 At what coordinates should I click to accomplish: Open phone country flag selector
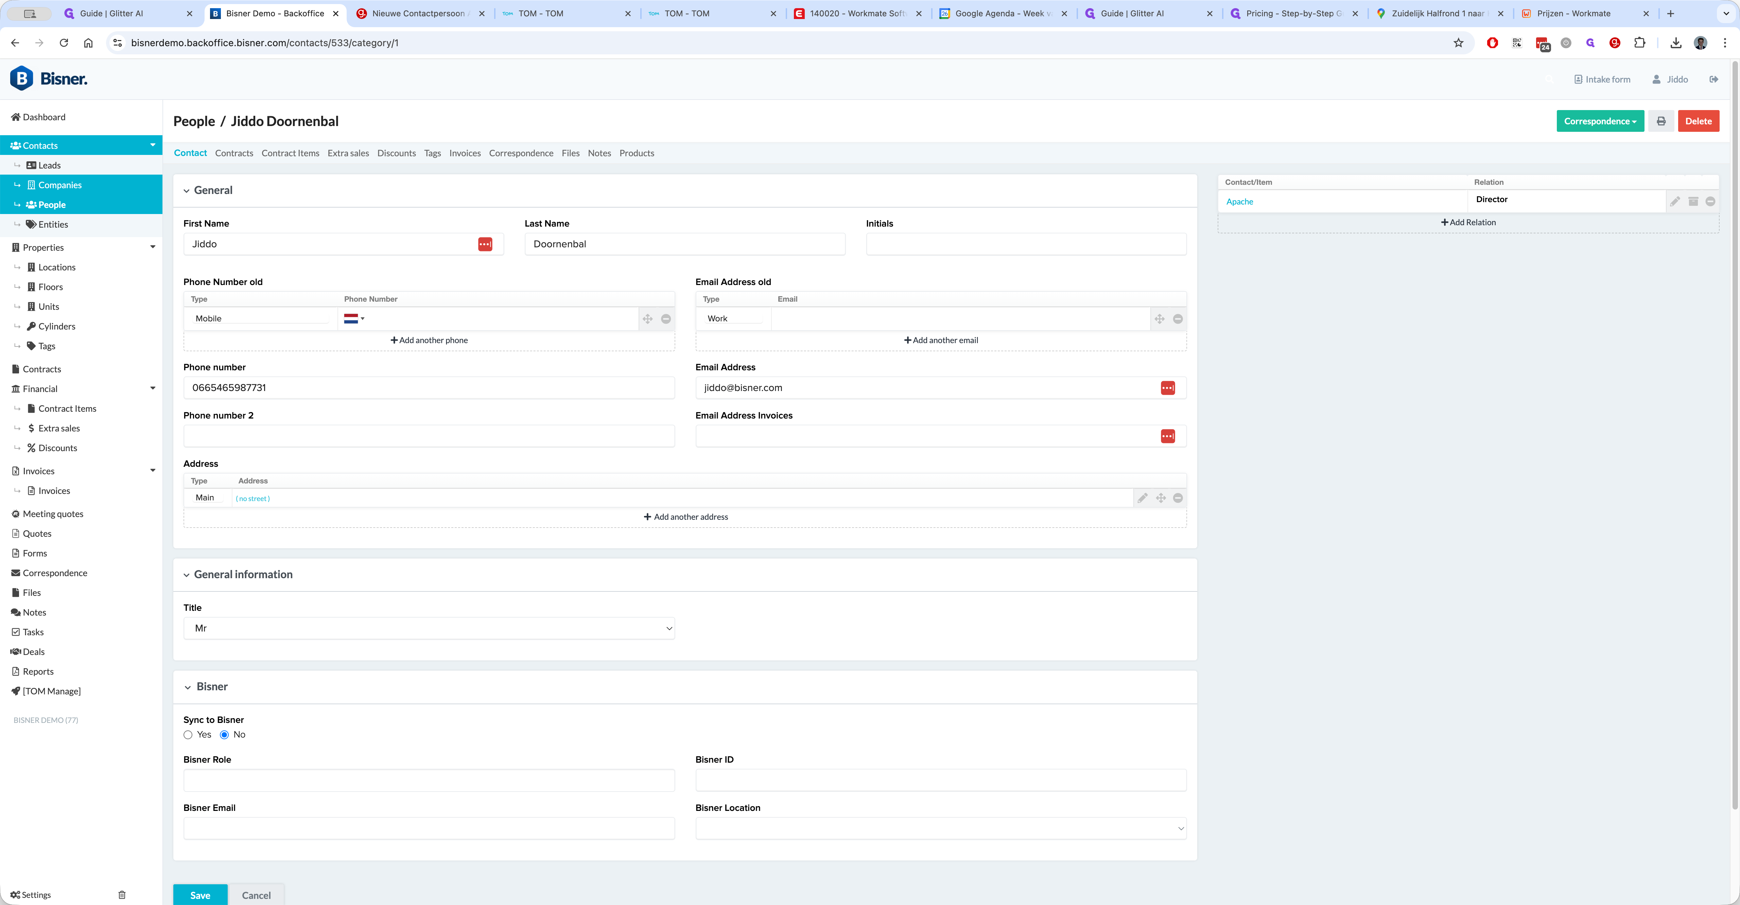pyautogui.click(x=354, y=319)
